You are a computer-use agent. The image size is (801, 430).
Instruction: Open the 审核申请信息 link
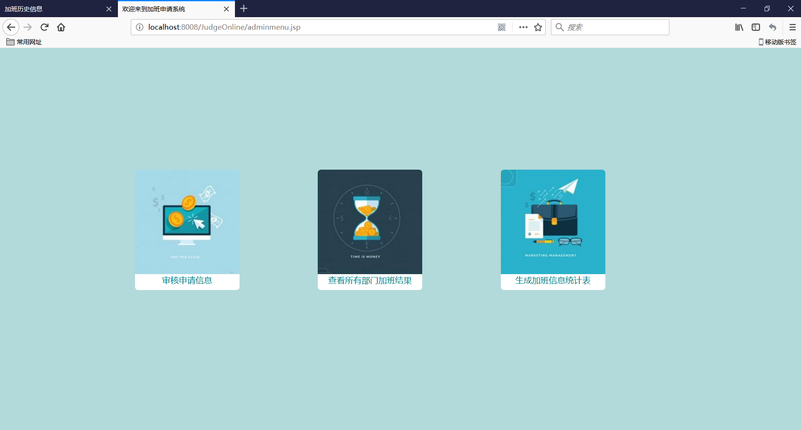tap(187, 280)
